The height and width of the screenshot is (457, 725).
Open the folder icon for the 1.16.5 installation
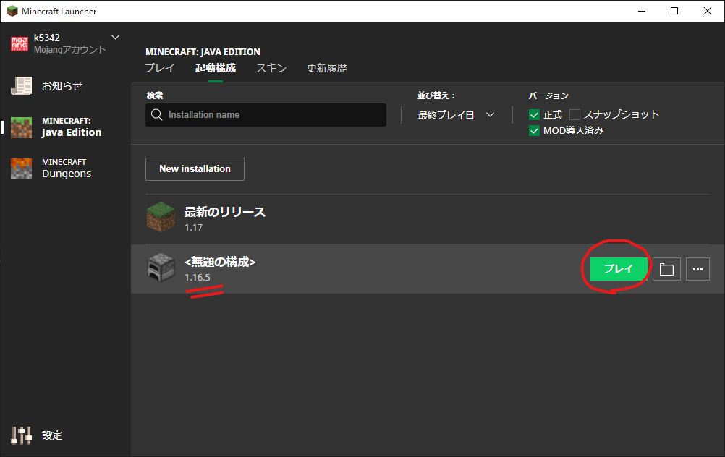click(666, 268)
